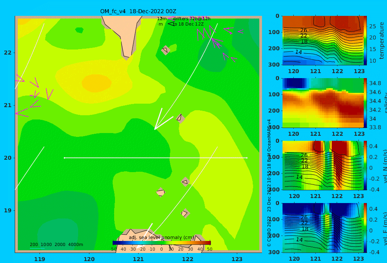Open the northward velocity section panel
The height and width of the screenshot is (263, 387).
(323, 165)
